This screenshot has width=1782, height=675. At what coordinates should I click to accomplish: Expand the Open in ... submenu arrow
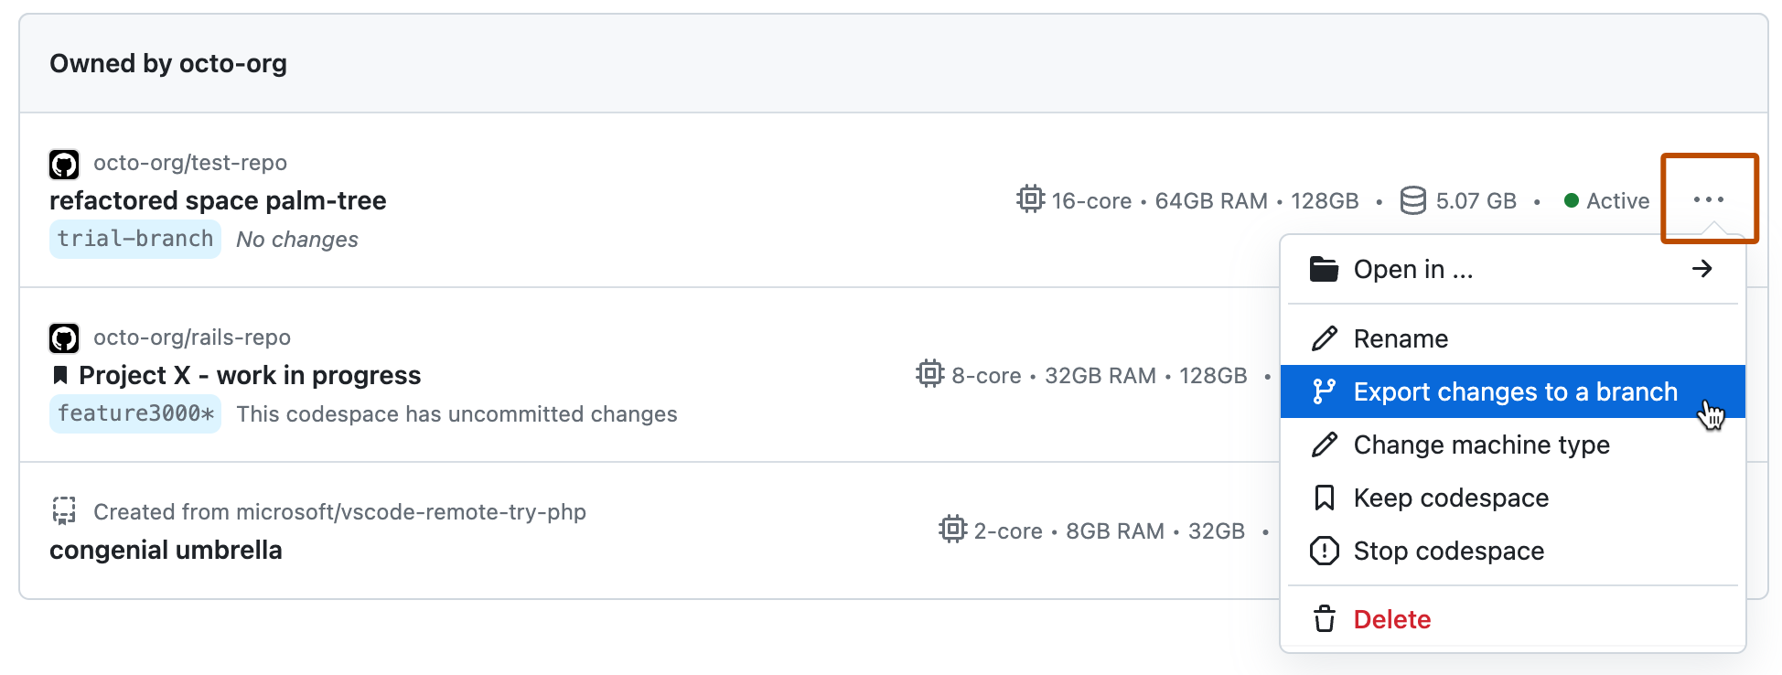(1701, 269)
